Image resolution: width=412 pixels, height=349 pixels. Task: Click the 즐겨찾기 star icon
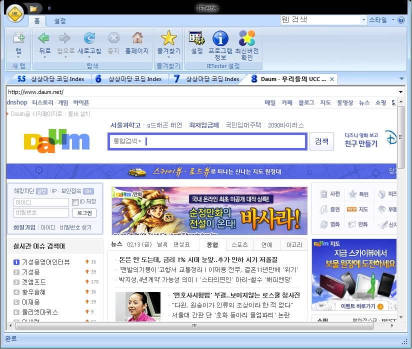(x=168, y=38)
